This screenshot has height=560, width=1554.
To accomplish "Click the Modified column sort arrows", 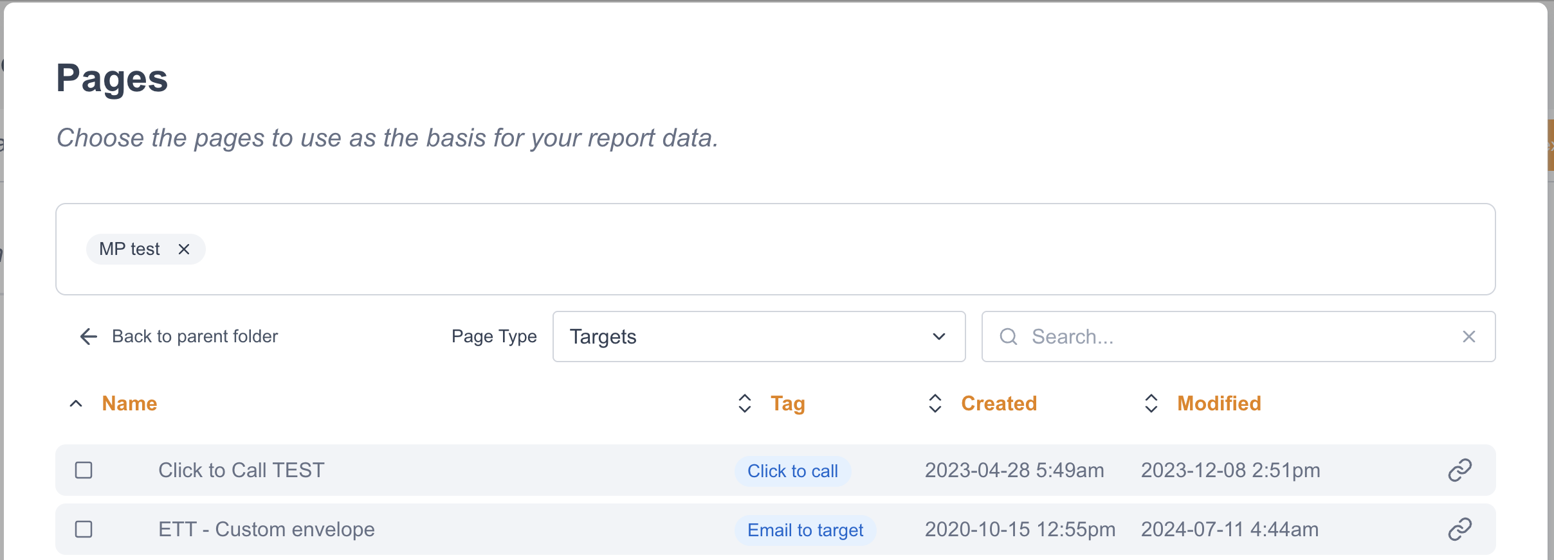I will click(x=1151, y=403).
